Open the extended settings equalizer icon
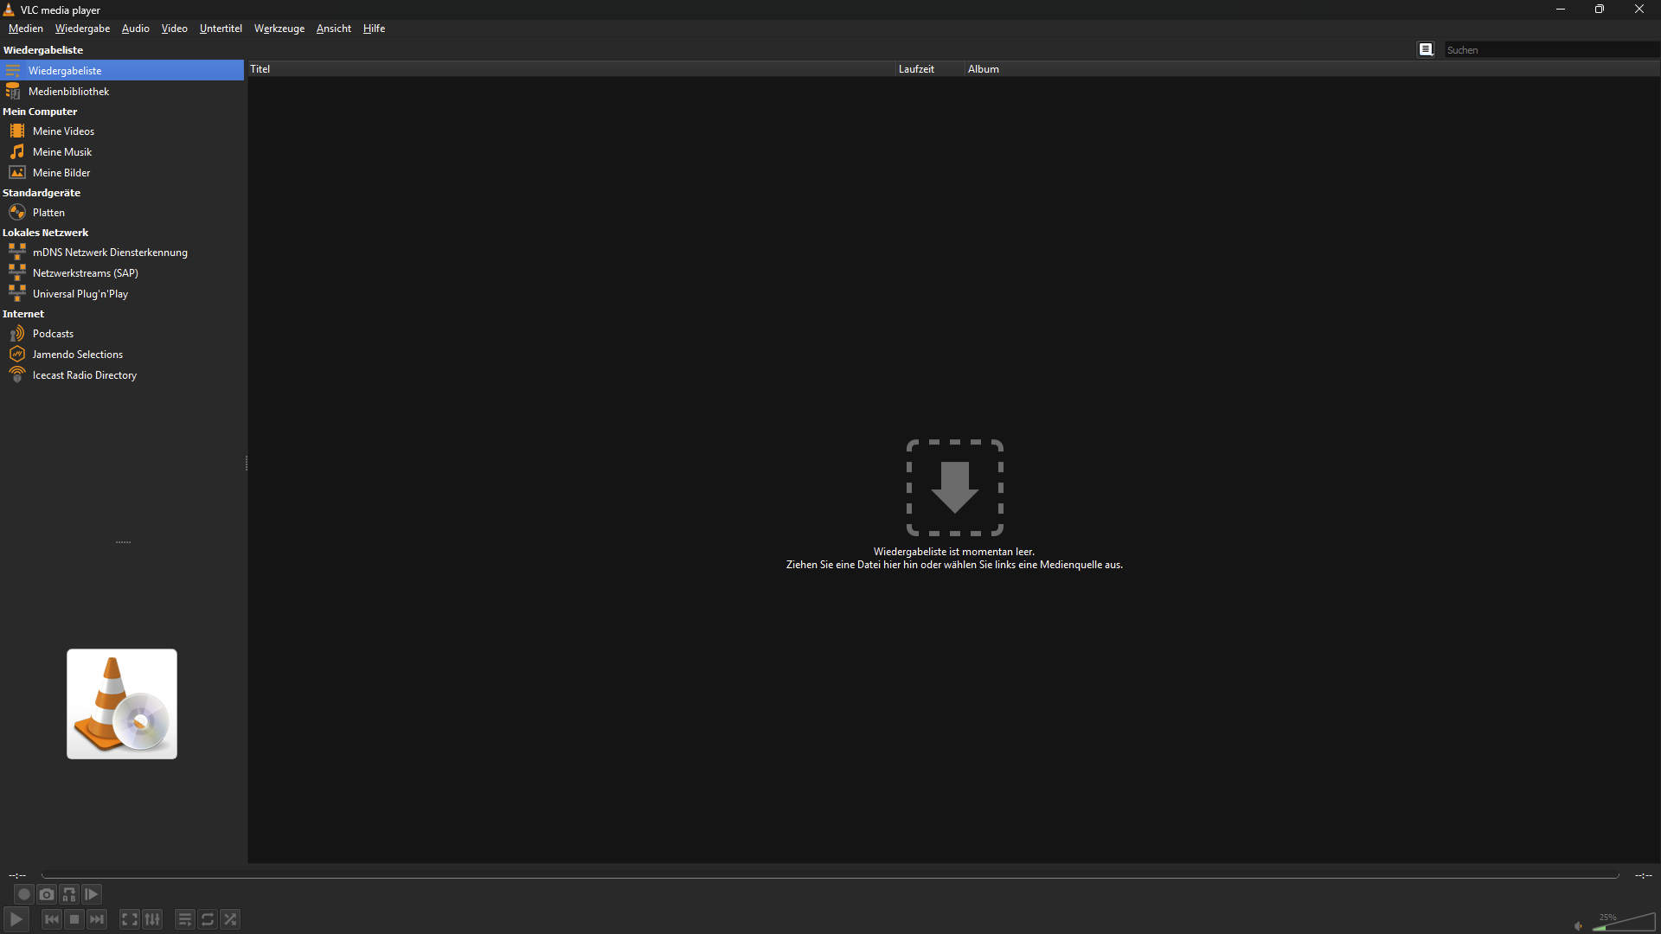1661x934 pixels. pos(152,919)
